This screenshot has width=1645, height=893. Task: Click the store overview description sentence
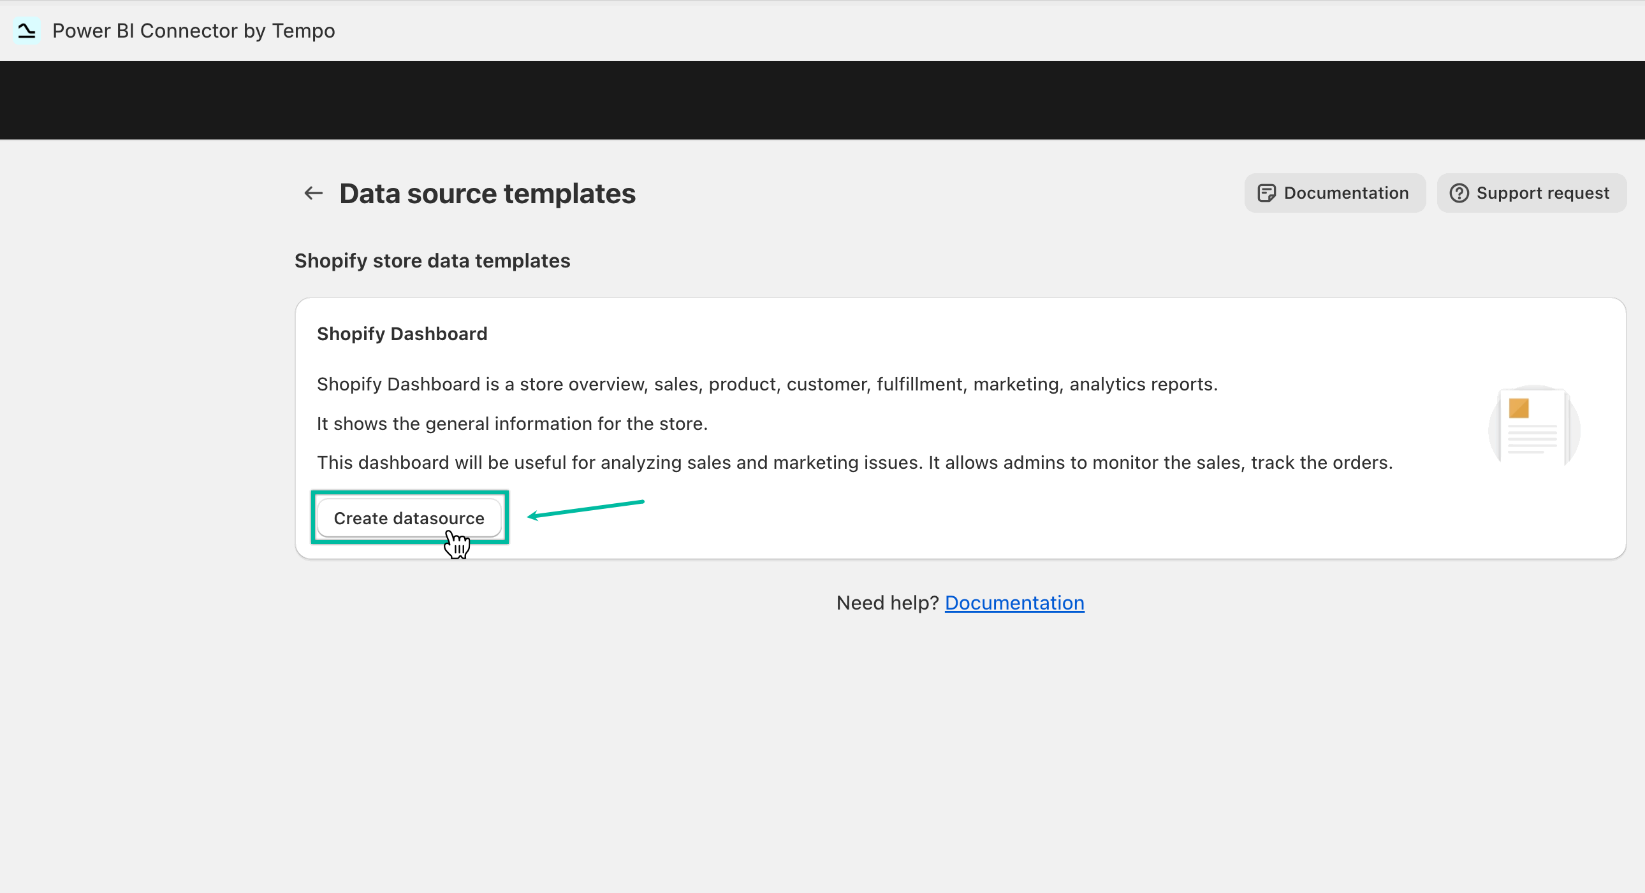(x=767, y=384)
